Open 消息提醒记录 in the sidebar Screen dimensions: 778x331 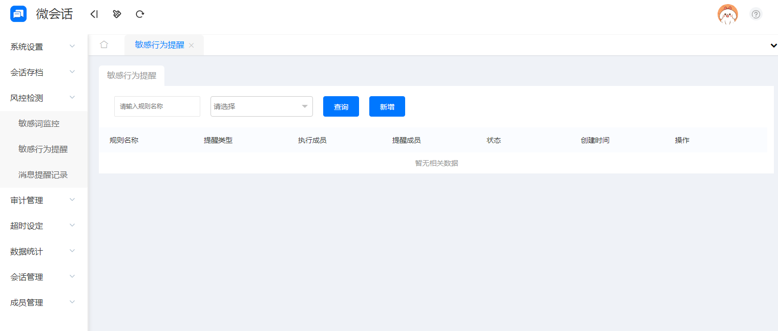point(43,174)
